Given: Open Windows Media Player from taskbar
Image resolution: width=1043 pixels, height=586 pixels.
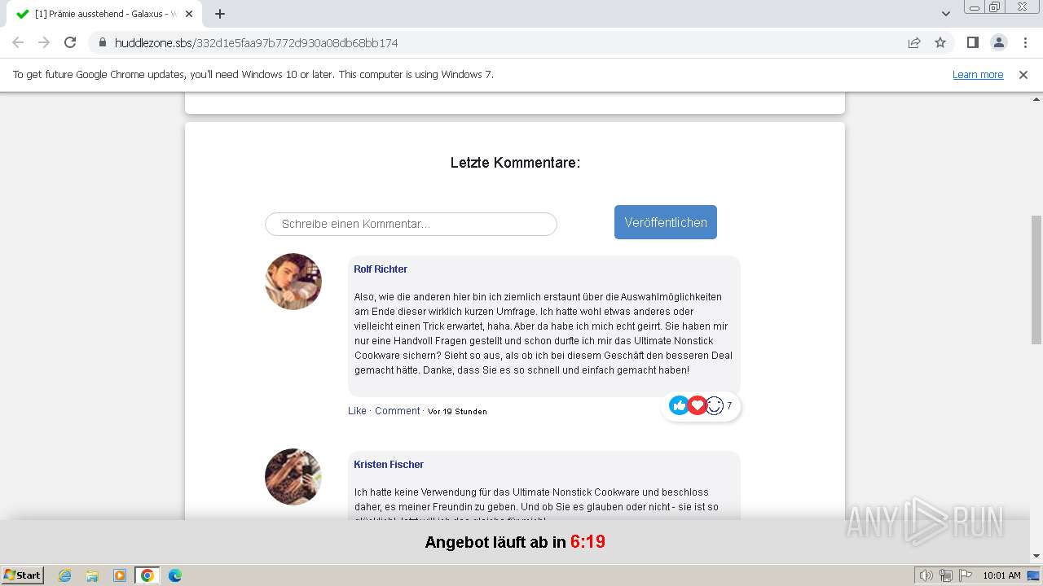Looking at the screenshot, I should pyautogui.click(x=120, y=575).
